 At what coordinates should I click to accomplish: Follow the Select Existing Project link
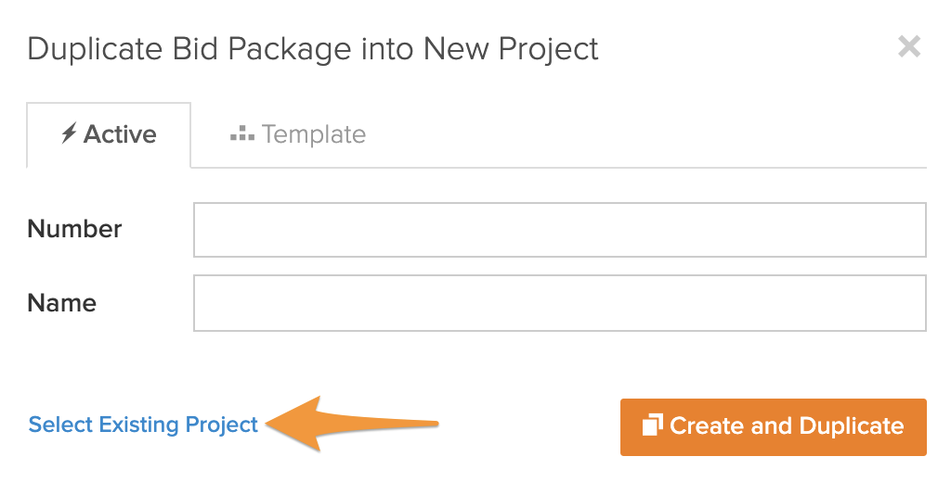pyautogui.click(x=143, y=425)
